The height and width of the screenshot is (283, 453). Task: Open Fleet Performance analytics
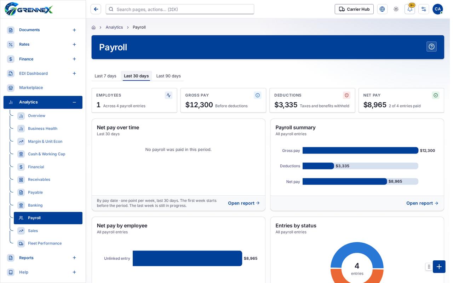click(48, 243)
